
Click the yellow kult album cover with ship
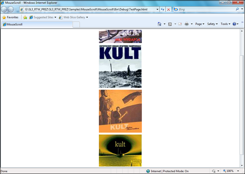120,151
